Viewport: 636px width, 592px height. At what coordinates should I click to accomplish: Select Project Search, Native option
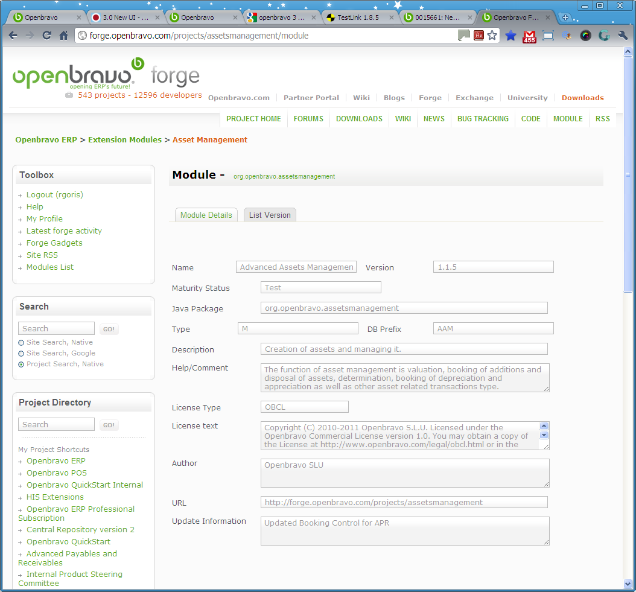coord(21,364)
